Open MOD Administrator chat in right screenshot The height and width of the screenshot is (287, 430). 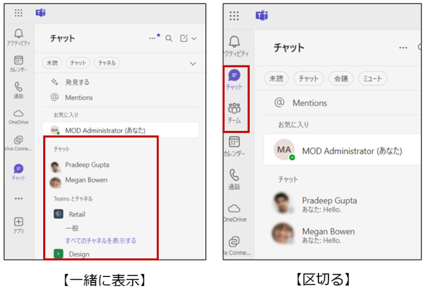coord(343,150)
